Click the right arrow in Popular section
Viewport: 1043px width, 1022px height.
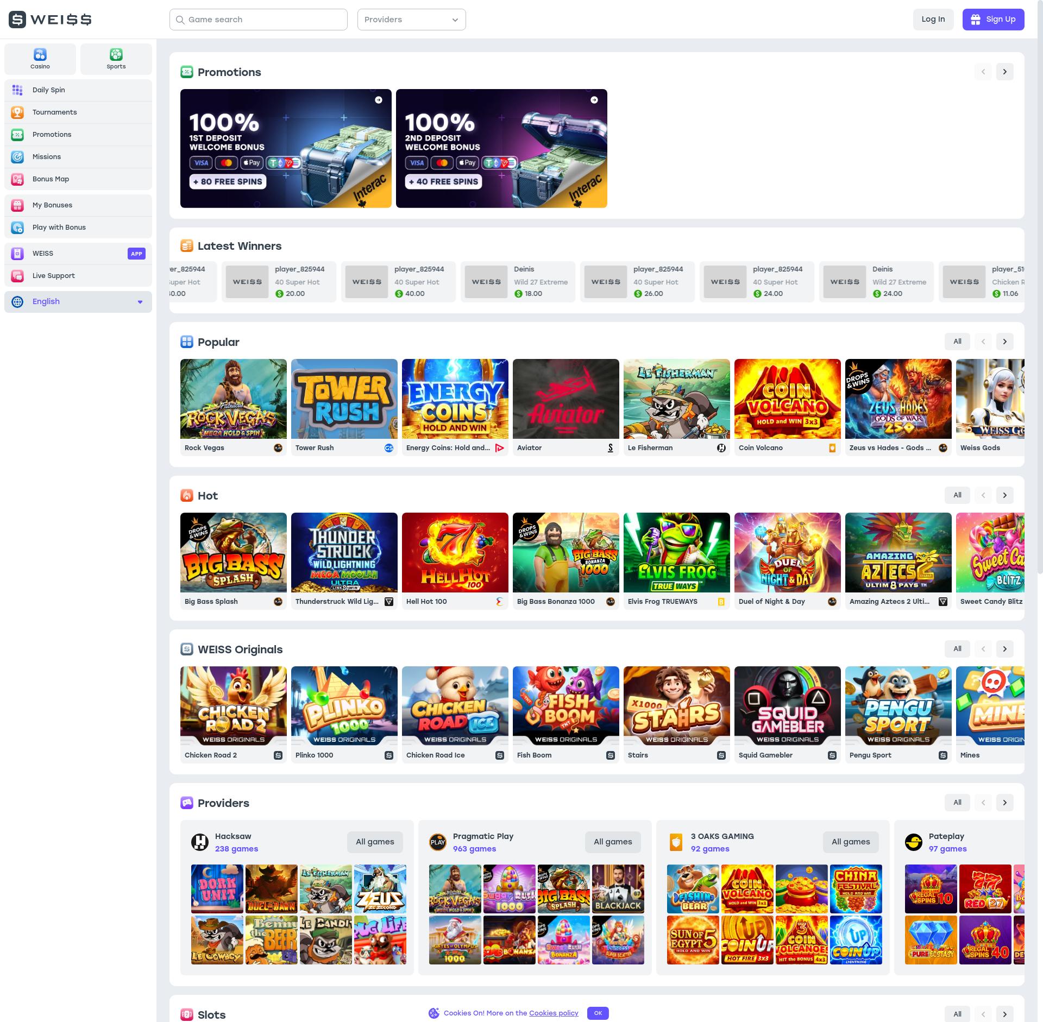pos(1004,342)
